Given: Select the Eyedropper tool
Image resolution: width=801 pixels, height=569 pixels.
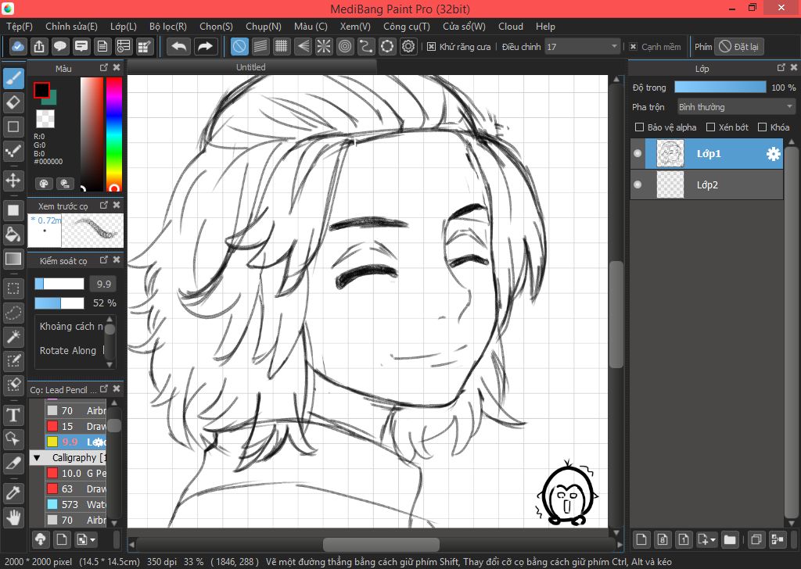Looking at the screenshot, I should (x=13, y=492).
